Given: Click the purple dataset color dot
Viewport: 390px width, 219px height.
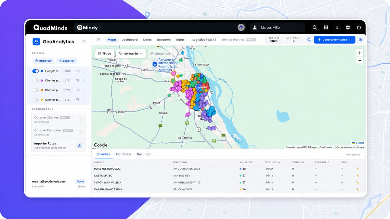Looking at the screenshot, I should [x=42, y=80].
